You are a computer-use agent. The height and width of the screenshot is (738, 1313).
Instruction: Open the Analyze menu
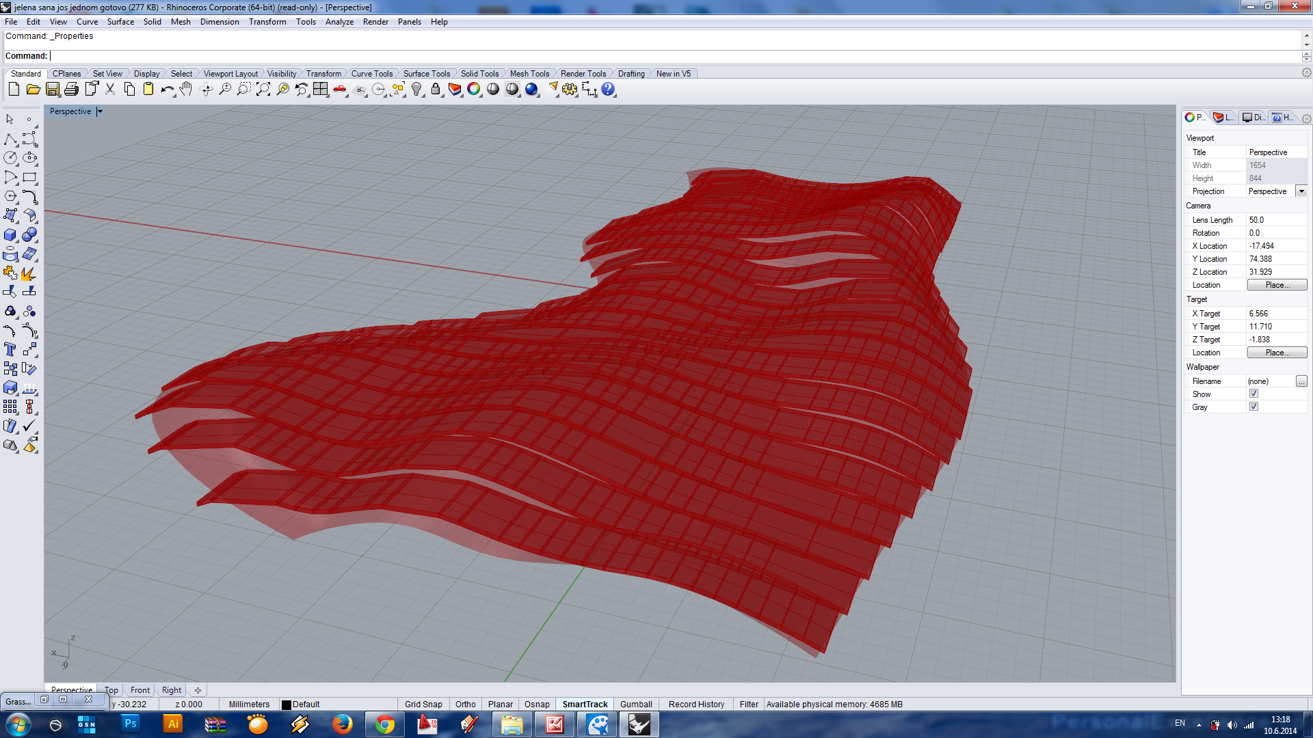tap(339, 22)
